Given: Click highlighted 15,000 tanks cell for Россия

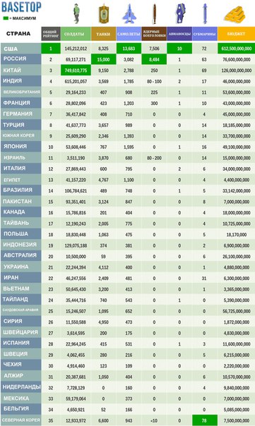Looking at the screenshot, I should tap(103, 59).
